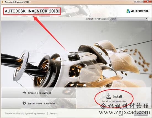Open the Installation instructions language dropdown
152x118 pixels.
coord(128,19)
